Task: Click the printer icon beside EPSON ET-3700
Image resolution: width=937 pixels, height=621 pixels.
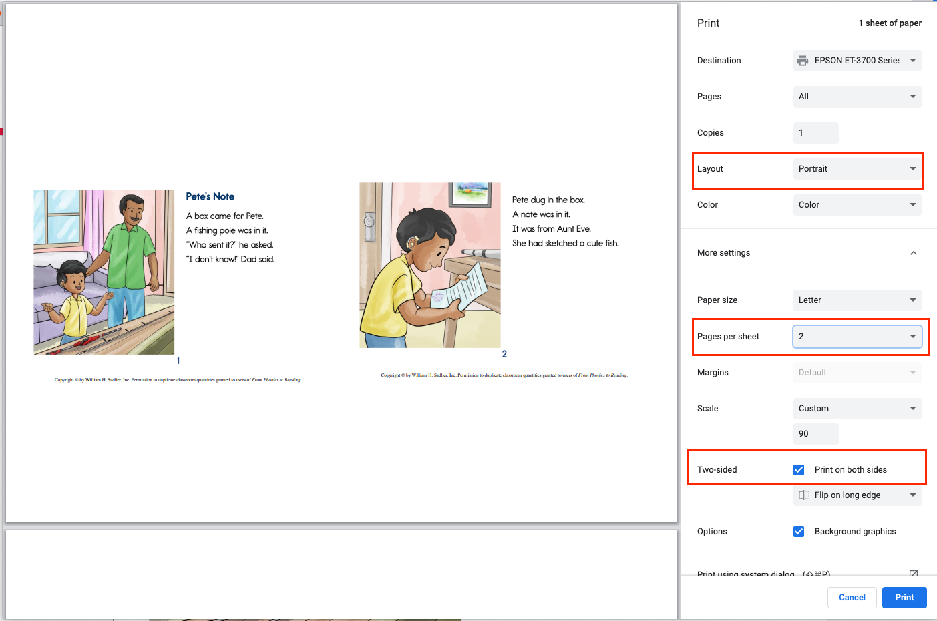Action: click(x=803, y=61)
